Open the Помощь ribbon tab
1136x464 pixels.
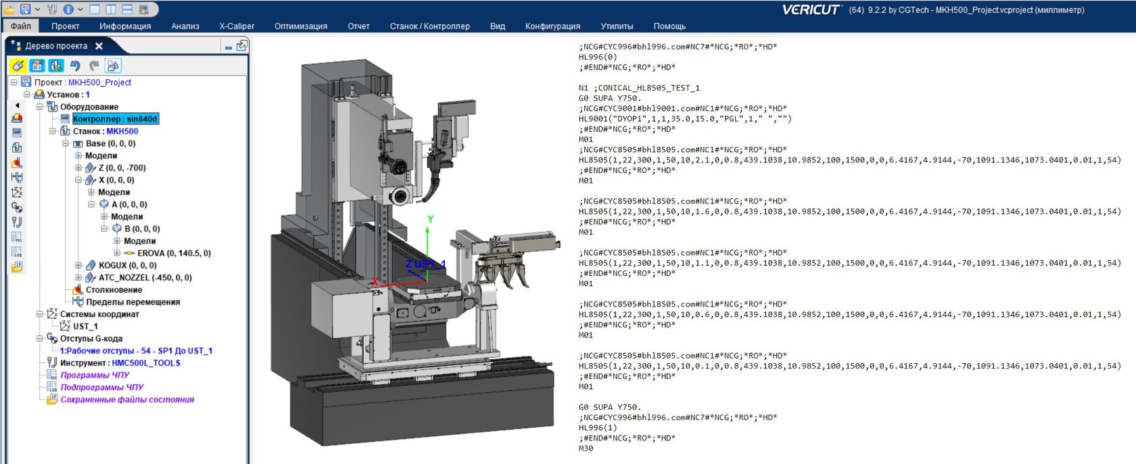[669, 26]
